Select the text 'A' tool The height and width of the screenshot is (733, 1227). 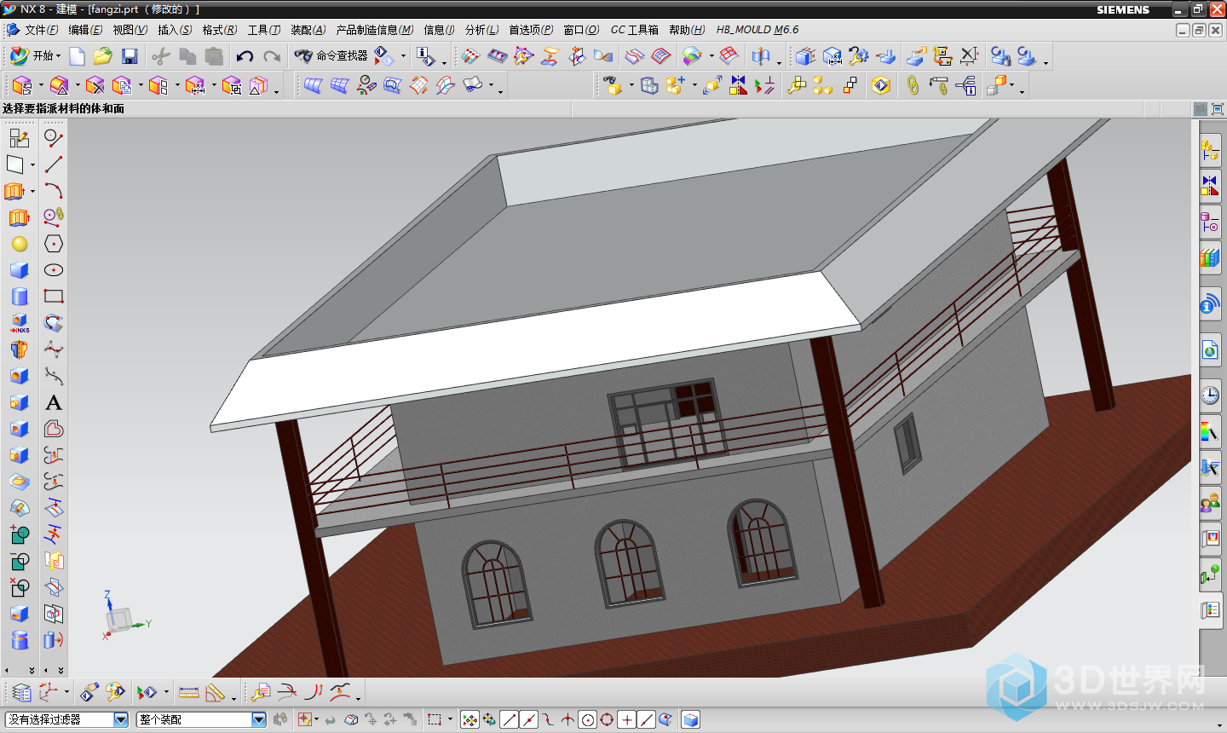54,402
